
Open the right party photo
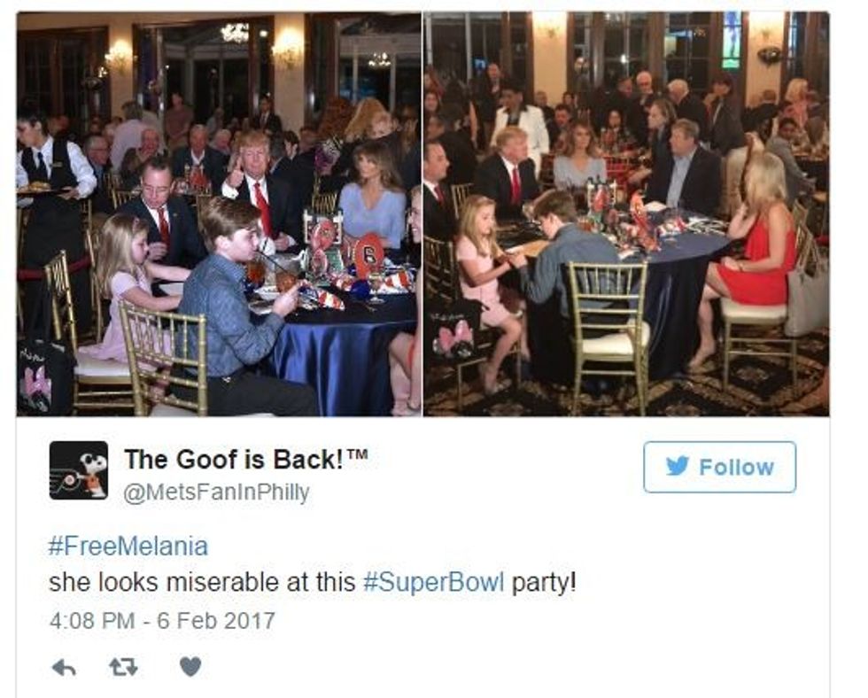[626, 213]
